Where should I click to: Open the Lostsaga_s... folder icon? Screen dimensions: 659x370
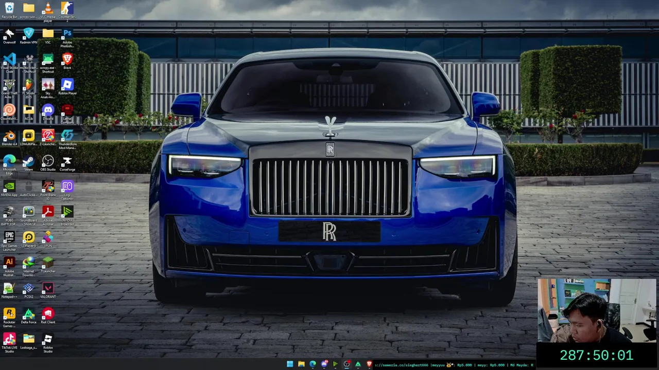[28, 341]
